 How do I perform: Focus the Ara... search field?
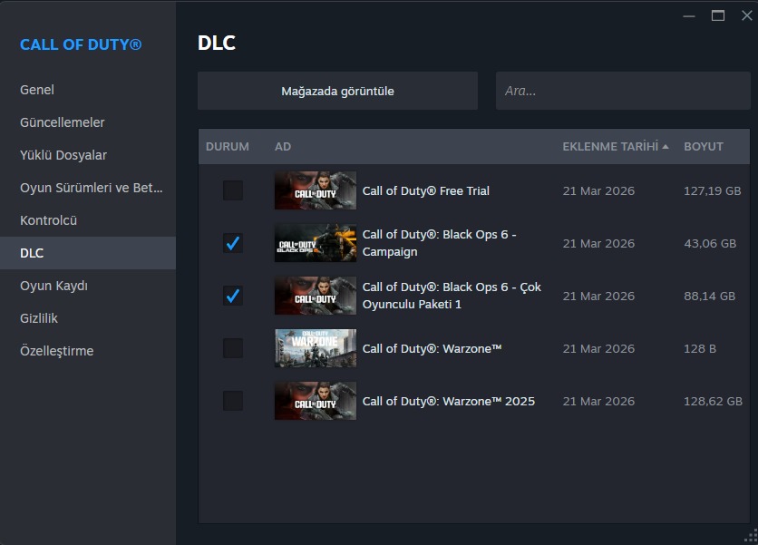tap(623, 91)
